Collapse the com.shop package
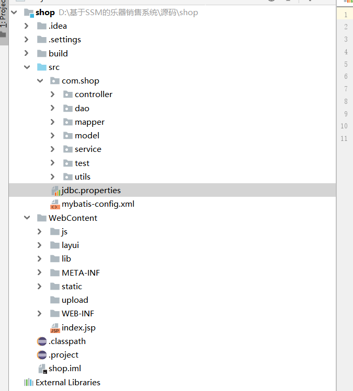The width and height of the screenshot is (353, 391). (40, 81)
